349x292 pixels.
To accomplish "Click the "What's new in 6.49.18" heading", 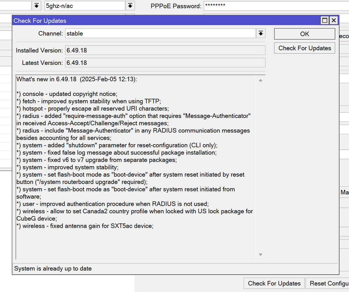I will (76, 79).
